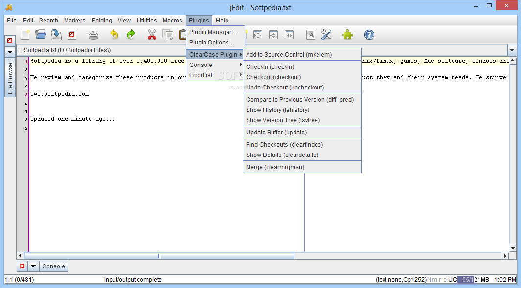Open the Markers menu
Screen dimensions: 521x288
click(74, 20)
